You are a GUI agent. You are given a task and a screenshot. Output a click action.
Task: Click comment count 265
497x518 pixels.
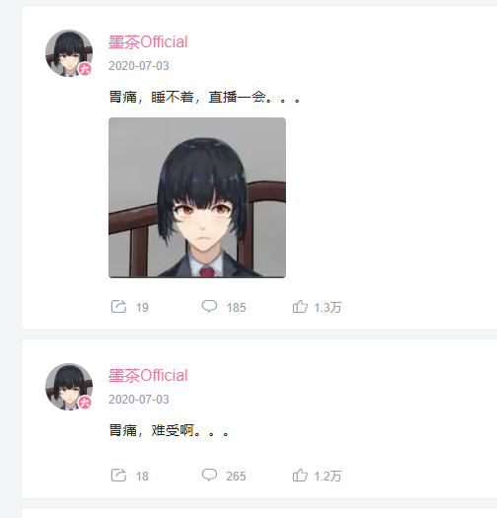(236, 476)
